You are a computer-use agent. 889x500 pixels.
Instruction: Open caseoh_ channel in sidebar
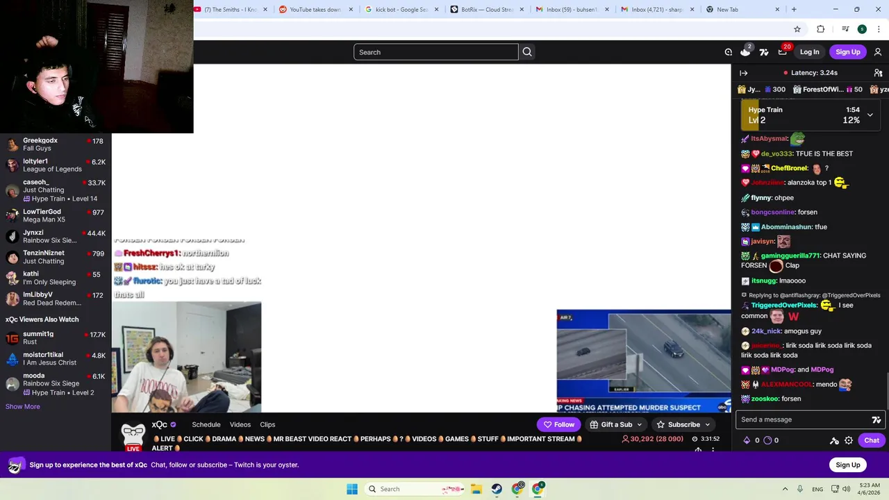coord(56,190)
